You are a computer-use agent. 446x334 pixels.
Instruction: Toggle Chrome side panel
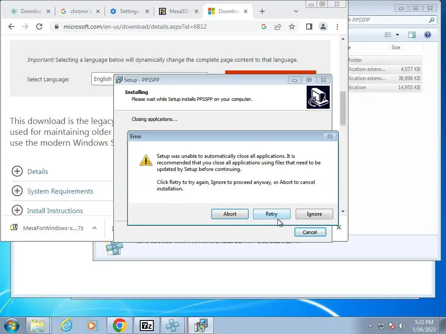(x=309, y=27)
